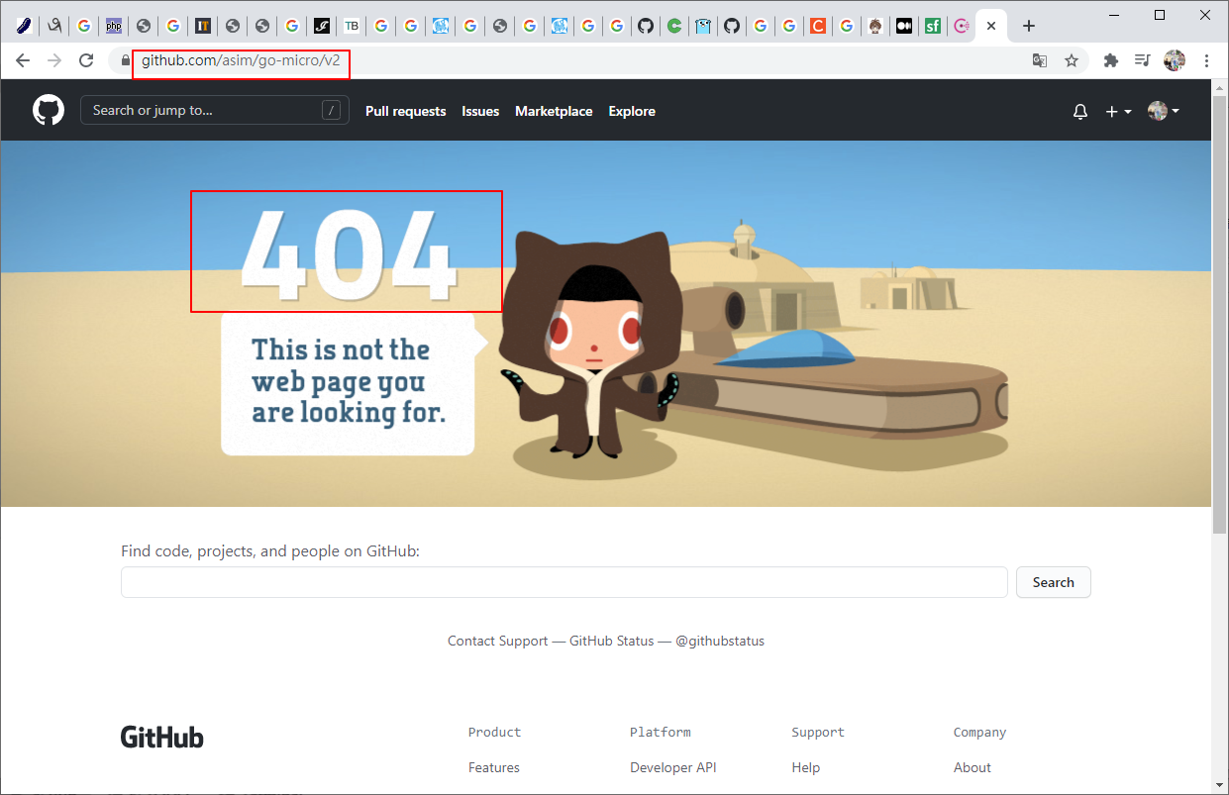Bookmark this page with the star
1229x795 pixels.
tap(1072, 60)
